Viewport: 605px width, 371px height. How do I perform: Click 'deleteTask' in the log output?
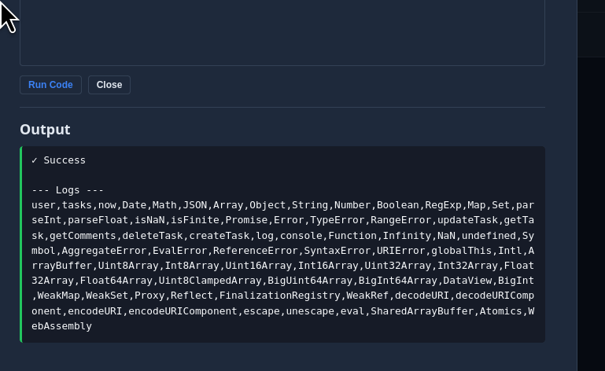pyautogui.click(x=153, y=236)
